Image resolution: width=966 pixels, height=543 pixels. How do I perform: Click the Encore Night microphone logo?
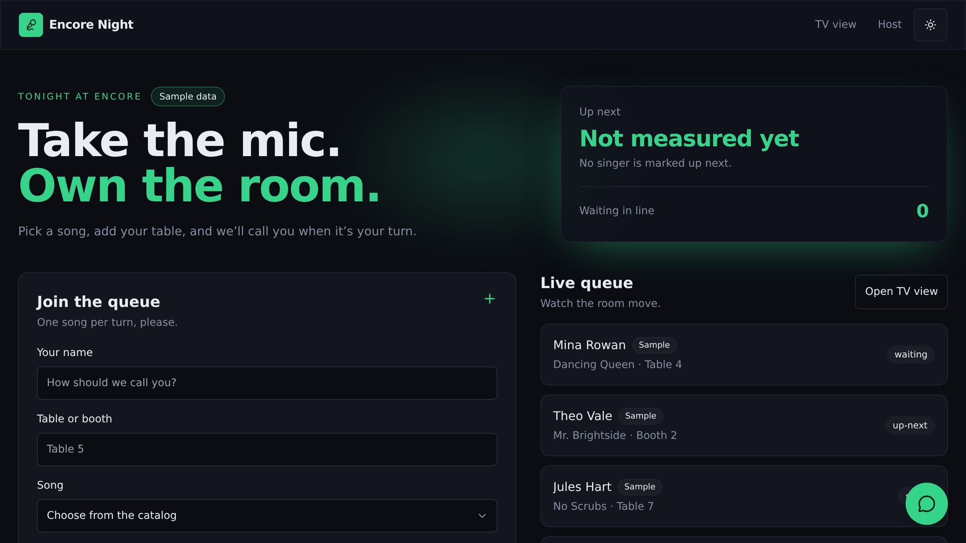coord(31,25)
